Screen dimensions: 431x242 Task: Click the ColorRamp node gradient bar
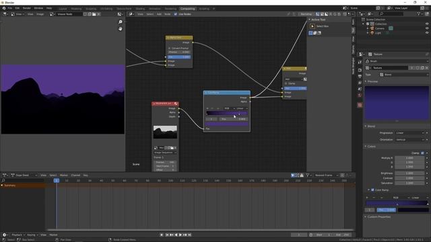pyautogui.click(x=227, y=113)
